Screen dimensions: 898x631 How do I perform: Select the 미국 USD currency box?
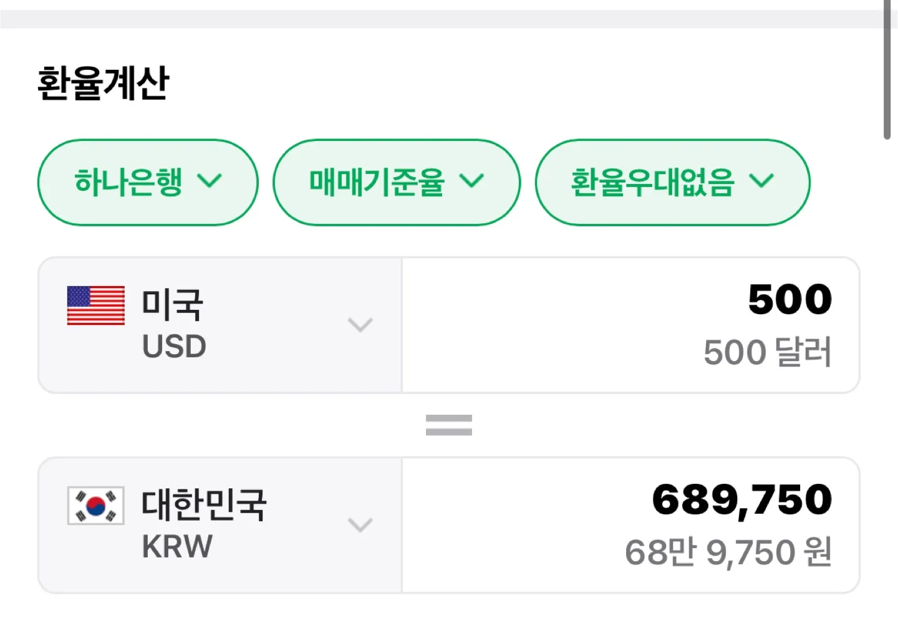(220, 325)
